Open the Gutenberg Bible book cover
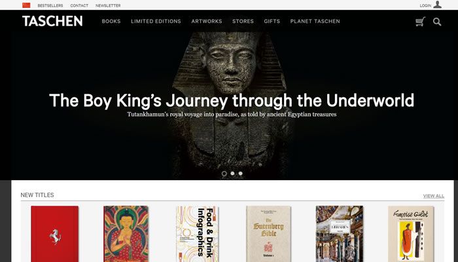 (x=268, y=234)
